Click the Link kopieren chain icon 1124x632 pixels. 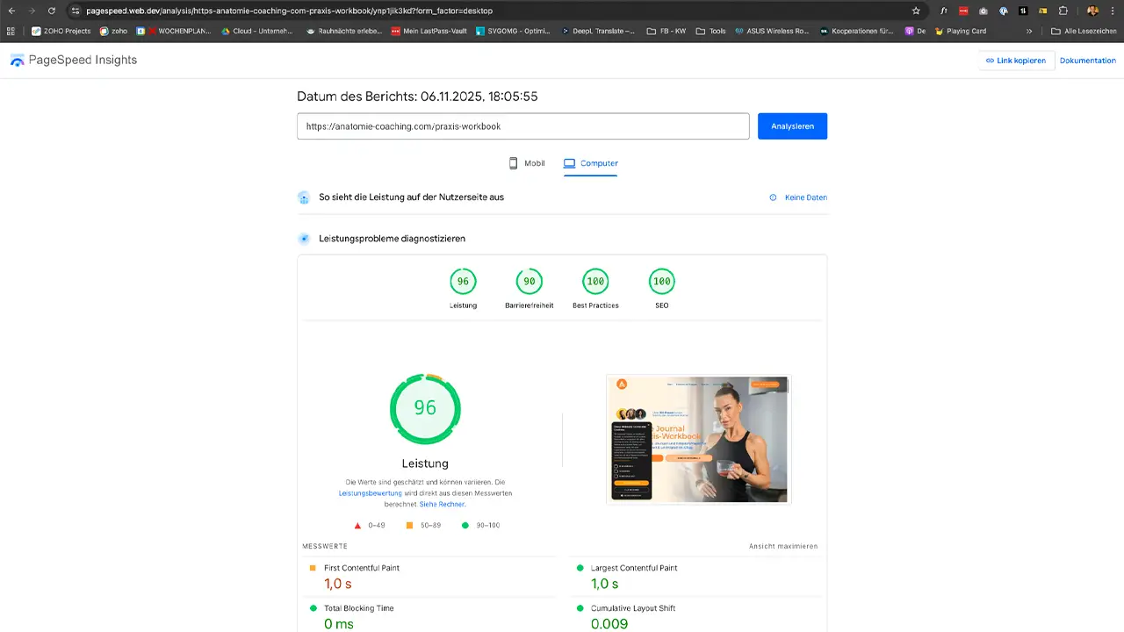(x=991, y=61)
